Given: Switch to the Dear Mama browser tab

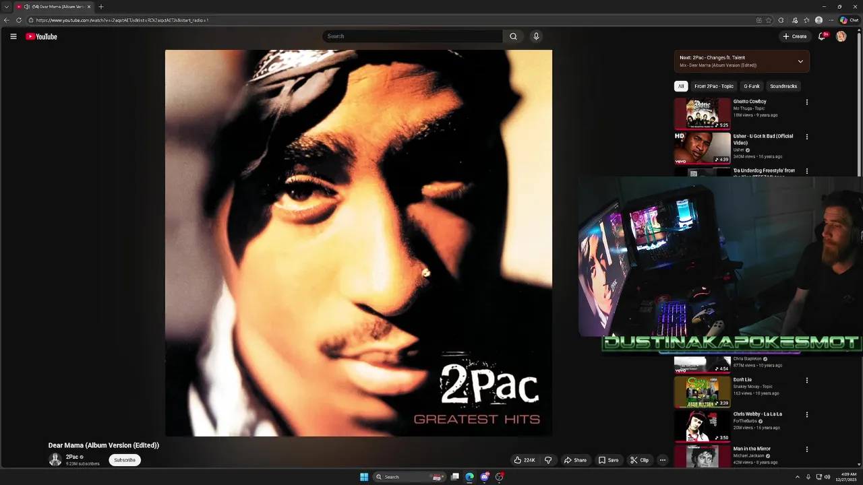Looking at the screenshot, I should [54, 7].
